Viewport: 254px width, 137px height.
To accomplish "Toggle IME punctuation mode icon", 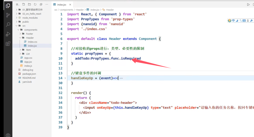I will coord(241,20).
